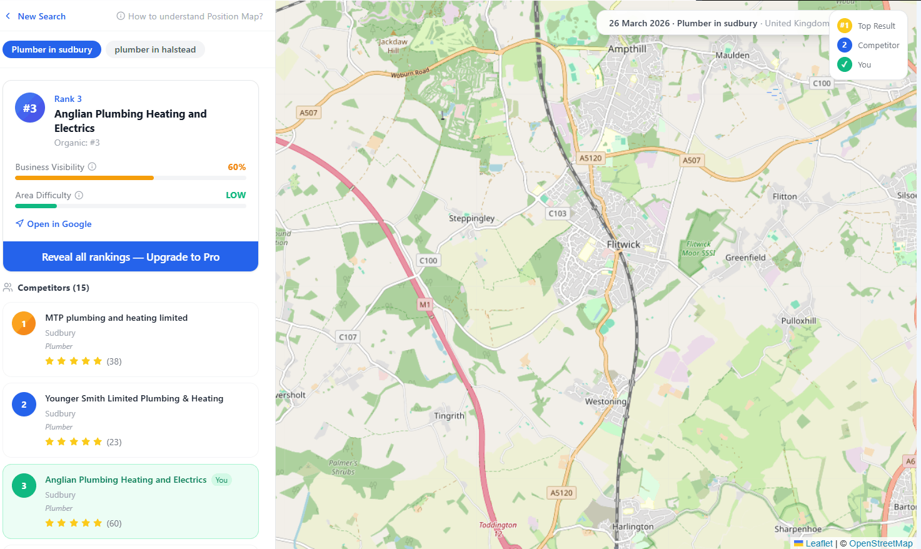Open the OpenStreetMap attribution link

(x=880, y=543)
